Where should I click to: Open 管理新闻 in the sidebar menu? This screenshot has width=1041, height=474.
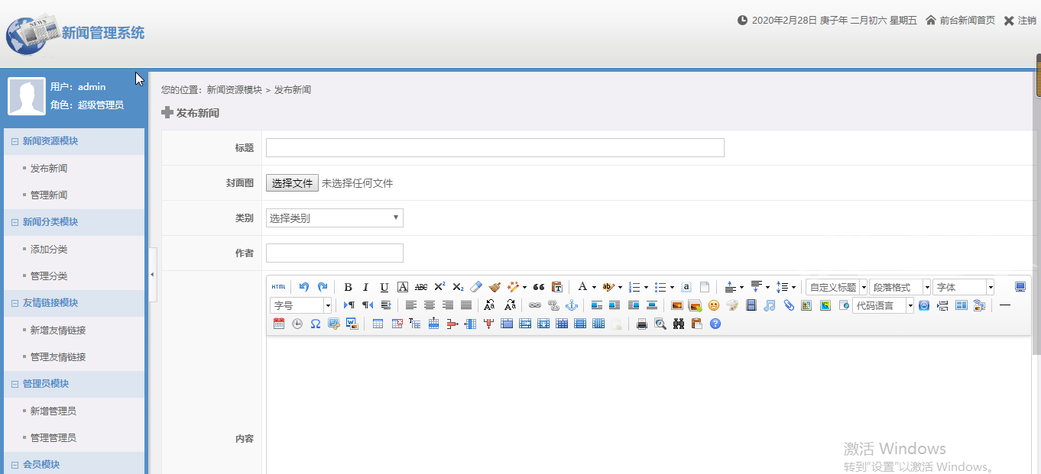(x=49, y=195)
